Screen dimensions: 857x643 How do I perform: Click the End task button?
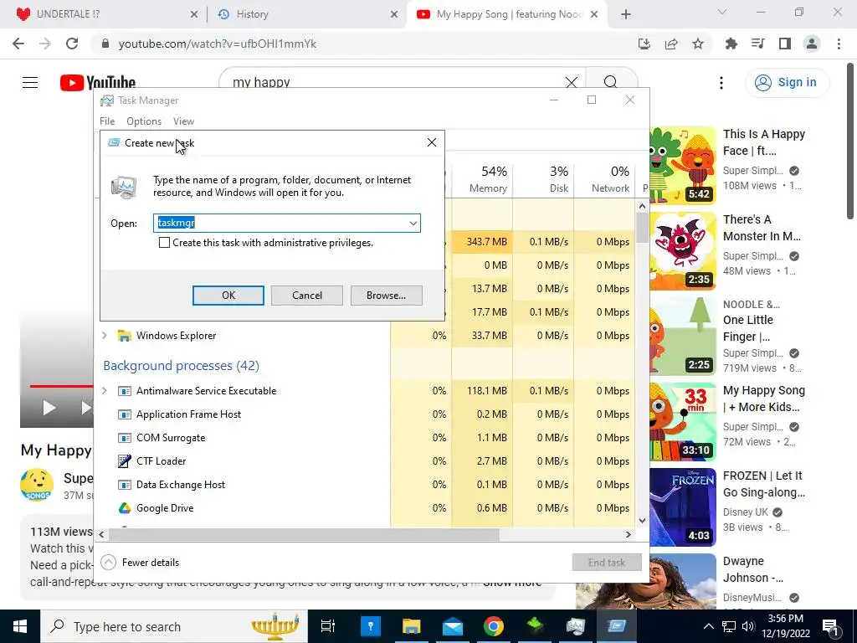607,562
